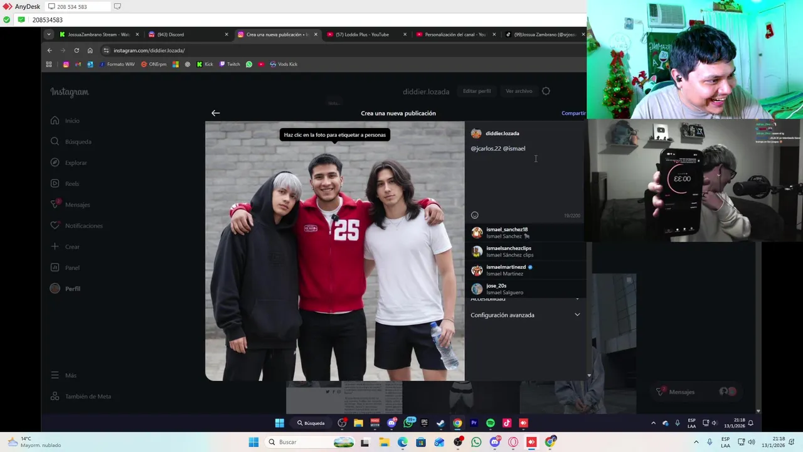Viewport: 803px width, 452px height.
Task: Open the Vods Kick bookmark
Action: pyautogui.click(x=284, y=64)
